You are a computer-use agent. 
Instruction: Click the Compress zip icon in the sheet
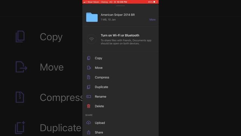89,77
